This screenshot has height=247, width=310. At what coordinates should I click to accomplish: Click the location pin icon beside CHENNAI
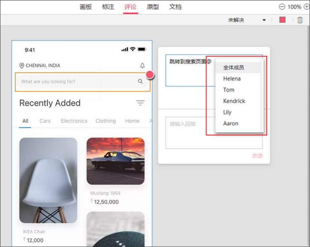coord(22,65)
